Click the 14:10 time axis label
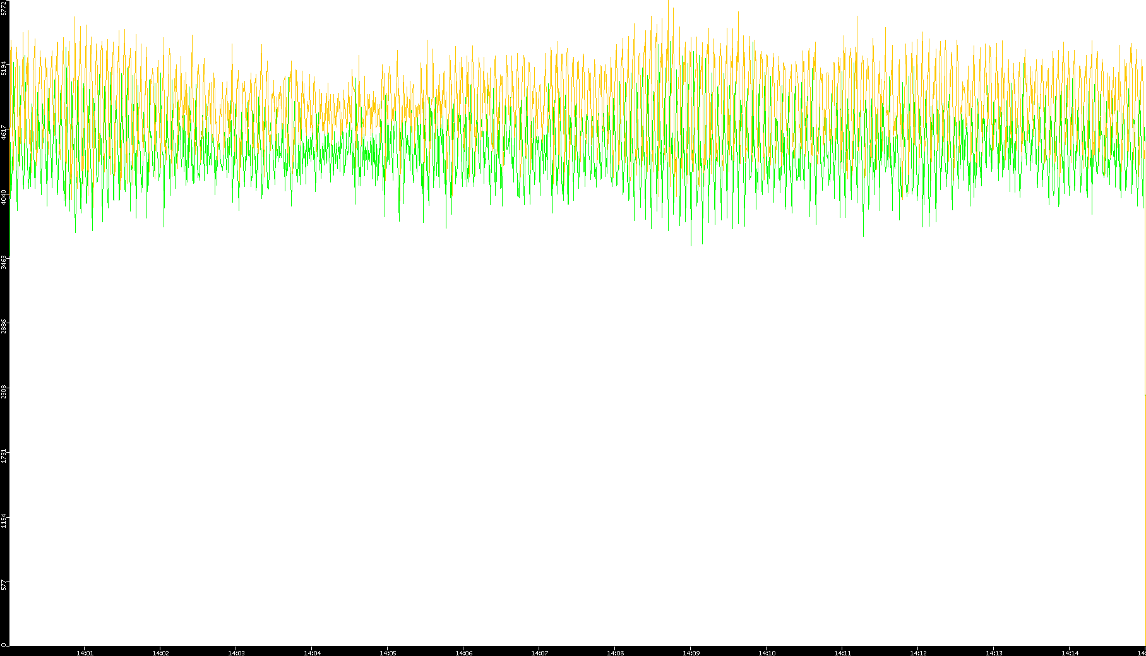 click(767, 653)
